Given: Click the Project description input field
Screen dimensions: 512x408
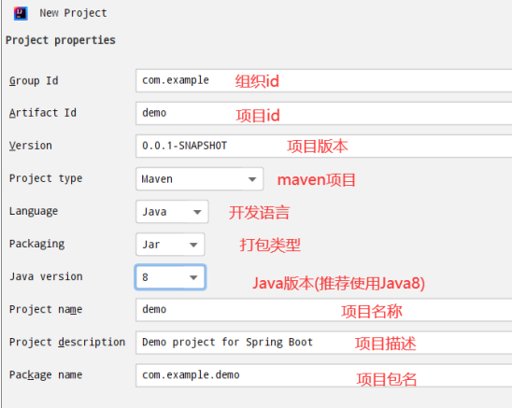Looking at the screenshot, I should click(x=323, y=343).
